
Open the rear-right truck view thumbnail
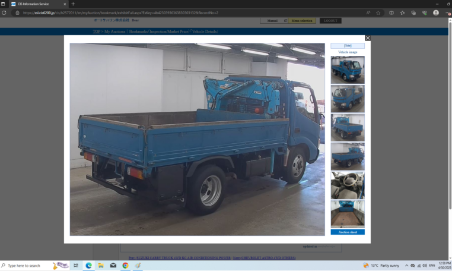coord(348,156)
